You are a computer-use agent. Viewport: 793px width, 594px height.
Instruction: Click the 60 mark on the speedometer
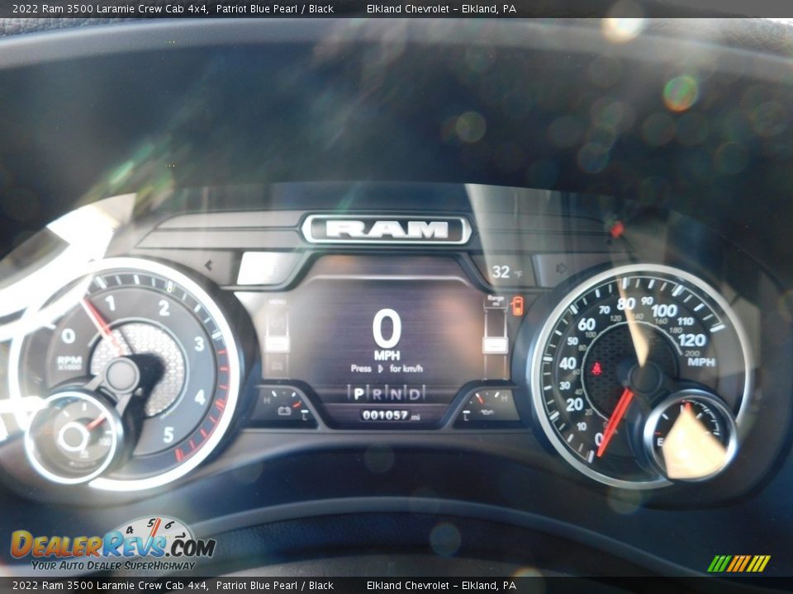click(586, 324)
